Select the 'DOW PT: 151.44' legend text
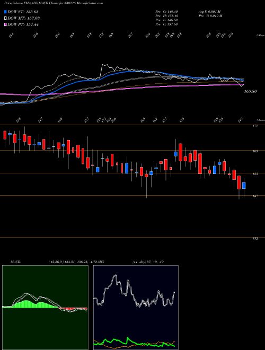This screenshot has width=265, height=350. click(23, 24)
